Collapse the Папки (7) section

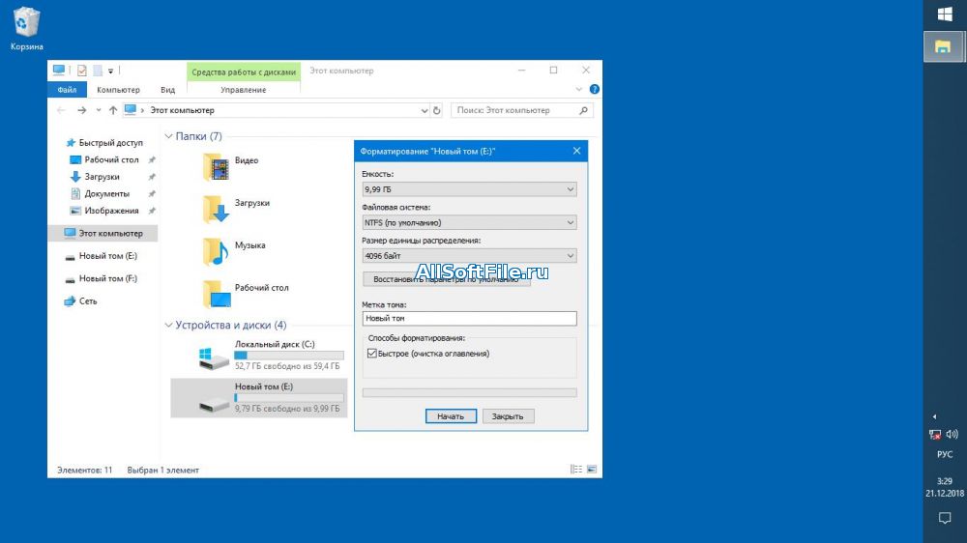169,136
